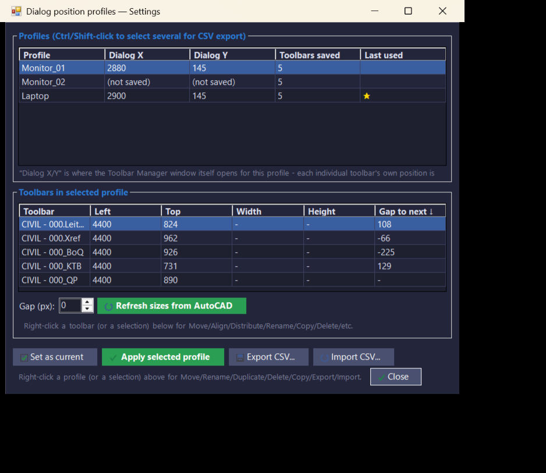This screenshot has height=473, width=546.
Task: Select the Laptop profile row
Action: (x=232, y=96)
